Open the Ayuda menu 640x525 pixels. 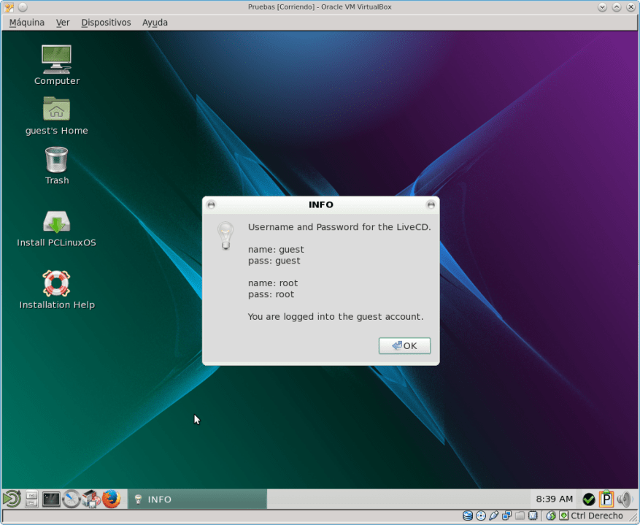click(155, 23)
